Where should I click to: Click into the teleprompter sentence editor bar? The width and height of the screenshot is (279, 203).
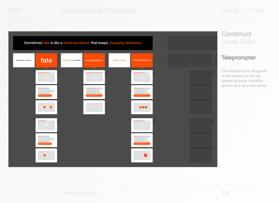tap(83, 43)
